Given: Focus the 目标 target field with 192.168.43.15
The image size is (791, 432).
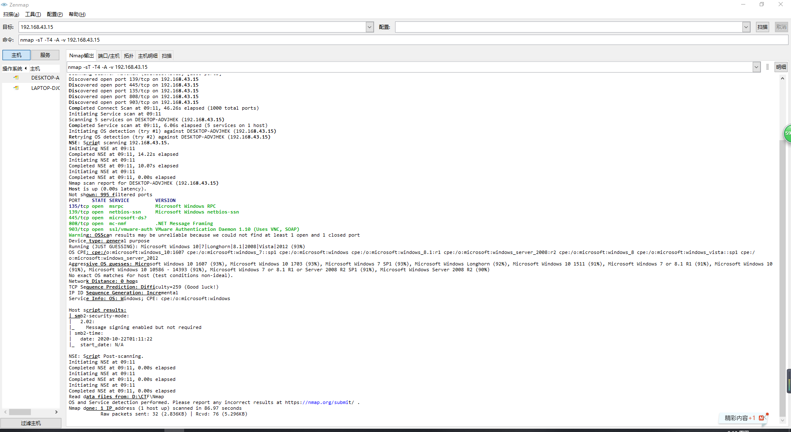Looking at the screenshot, I should 192,27.
